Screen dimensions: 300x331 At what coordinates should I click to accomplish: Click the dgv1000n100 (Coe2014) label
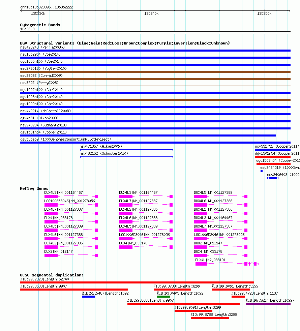tap(41, 61)
